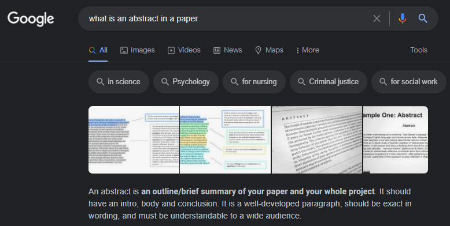Image resolution: width=450 pixels, height=226 pixels.
Task: Start voice search with the microphone icon
Action: click(403, 18)
